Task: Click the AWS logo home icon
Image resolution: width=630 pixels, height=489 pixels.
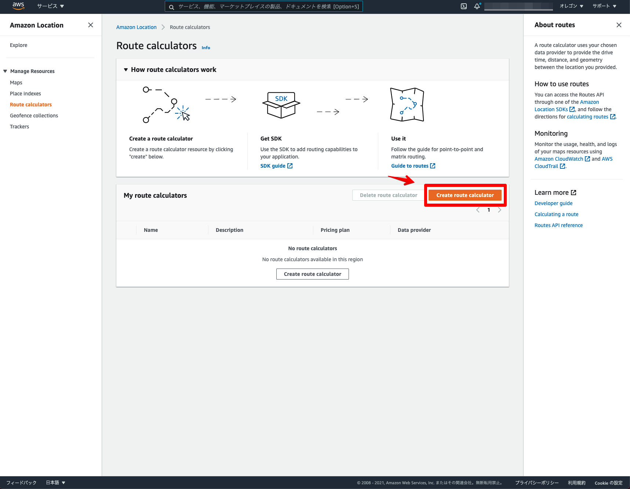Action: [x=18, y=6]
